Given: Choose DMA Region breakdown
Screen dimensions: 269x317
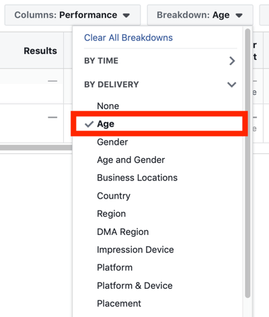Looking at the screenshot, I should tap(123, 232).
